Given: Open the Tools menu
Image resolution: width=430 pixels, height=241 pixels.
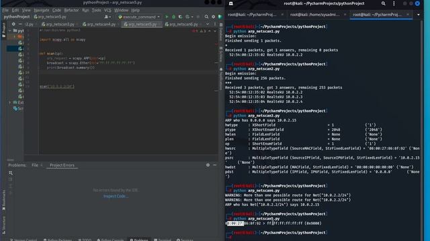Looking at the screenshot, I should (x=96, y=10).
